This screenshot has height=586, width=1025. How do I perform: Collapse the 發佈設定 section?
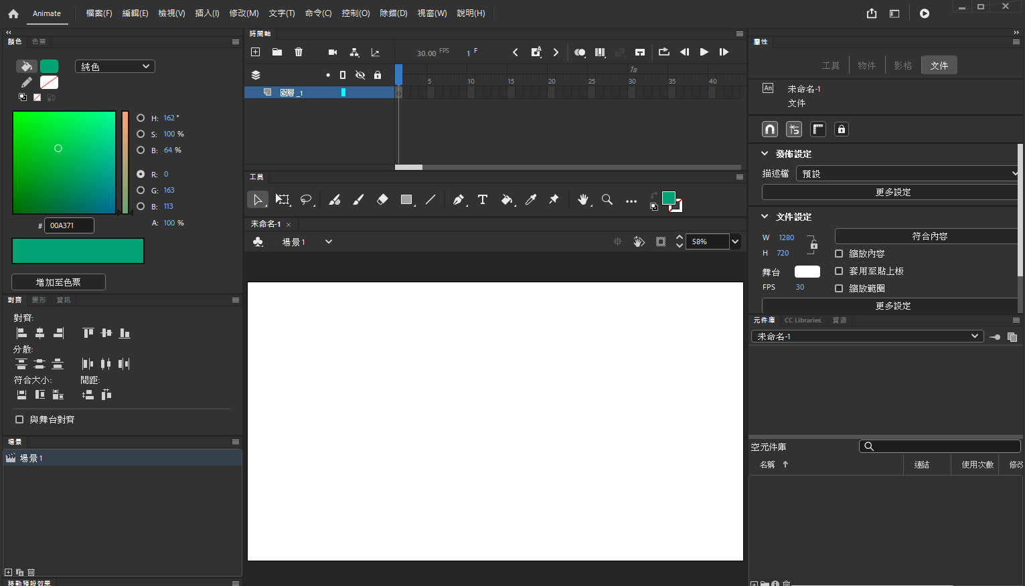point(765,154)
